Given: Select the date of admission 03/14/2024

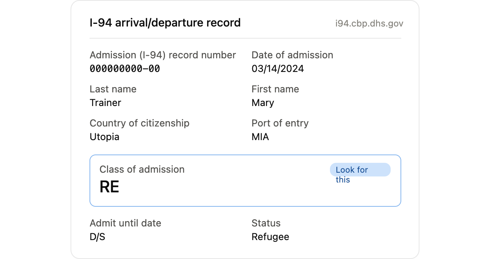Looking at the screenshot, I should [278, 69].
